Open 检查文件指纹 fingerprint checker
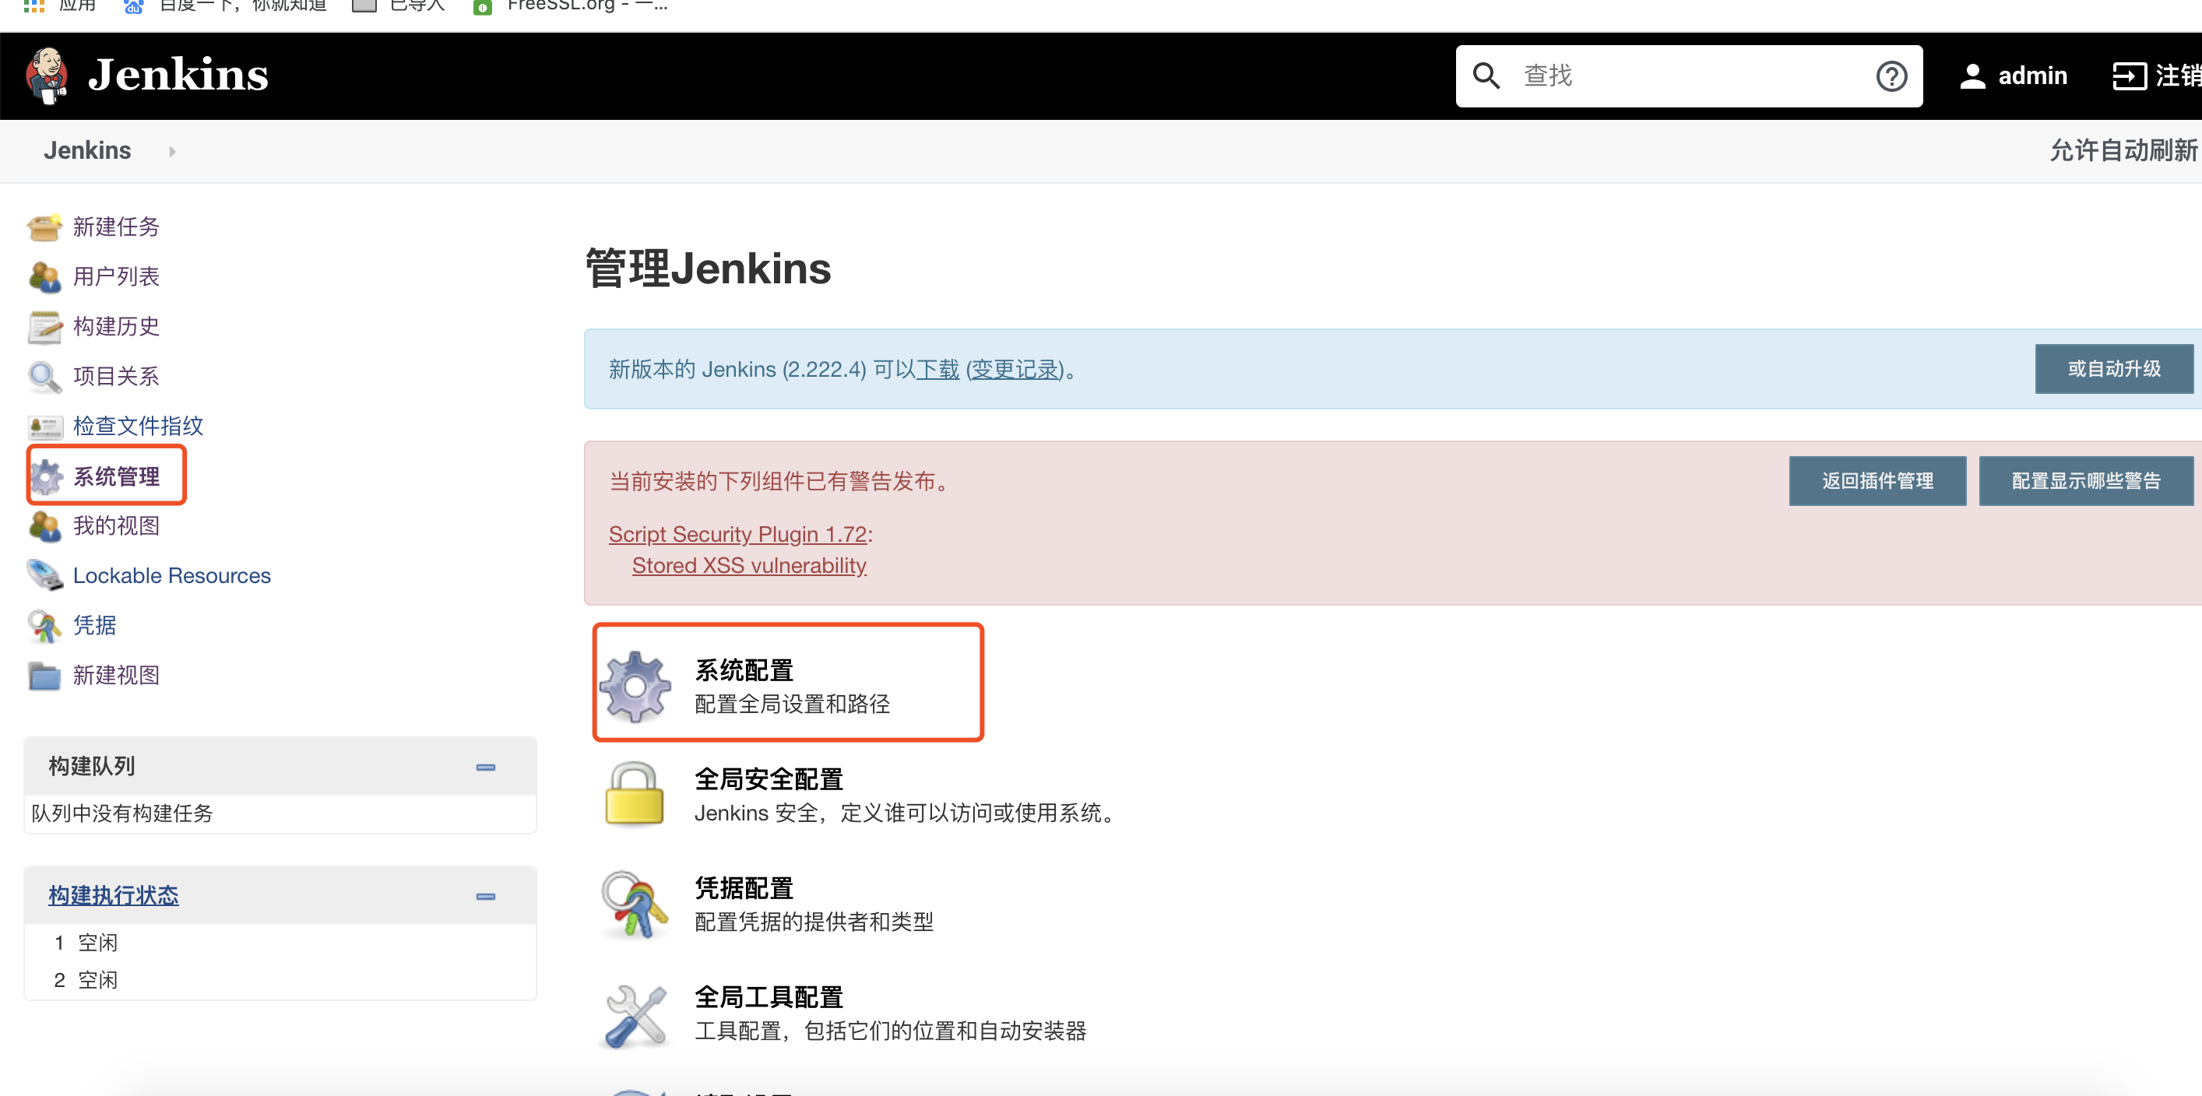This screenshot has height=1096, width=2202. (138, 426)
